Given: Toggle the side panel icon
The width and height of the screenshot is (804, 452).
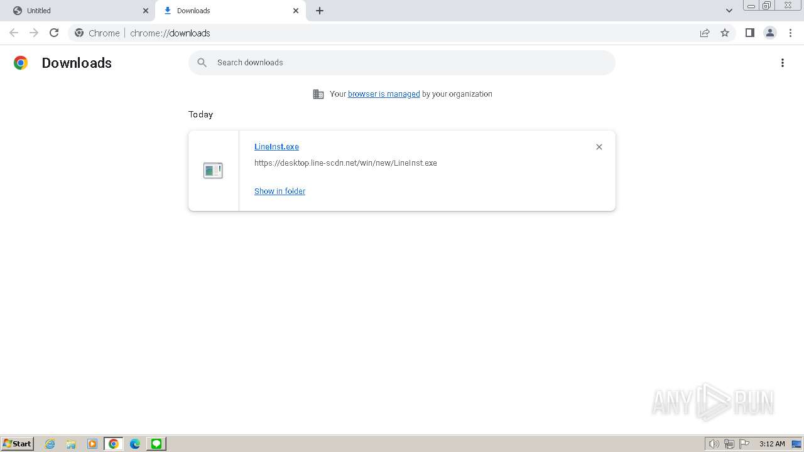Looking at the screenshot, I should click(749, 33).
